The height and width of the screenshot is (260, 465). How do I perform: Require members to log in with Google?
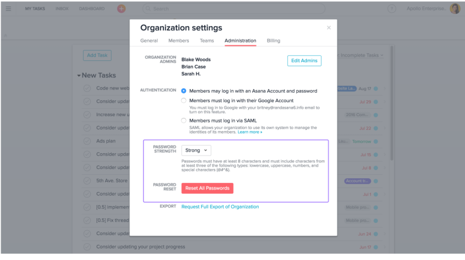click(x=184, y=100)
